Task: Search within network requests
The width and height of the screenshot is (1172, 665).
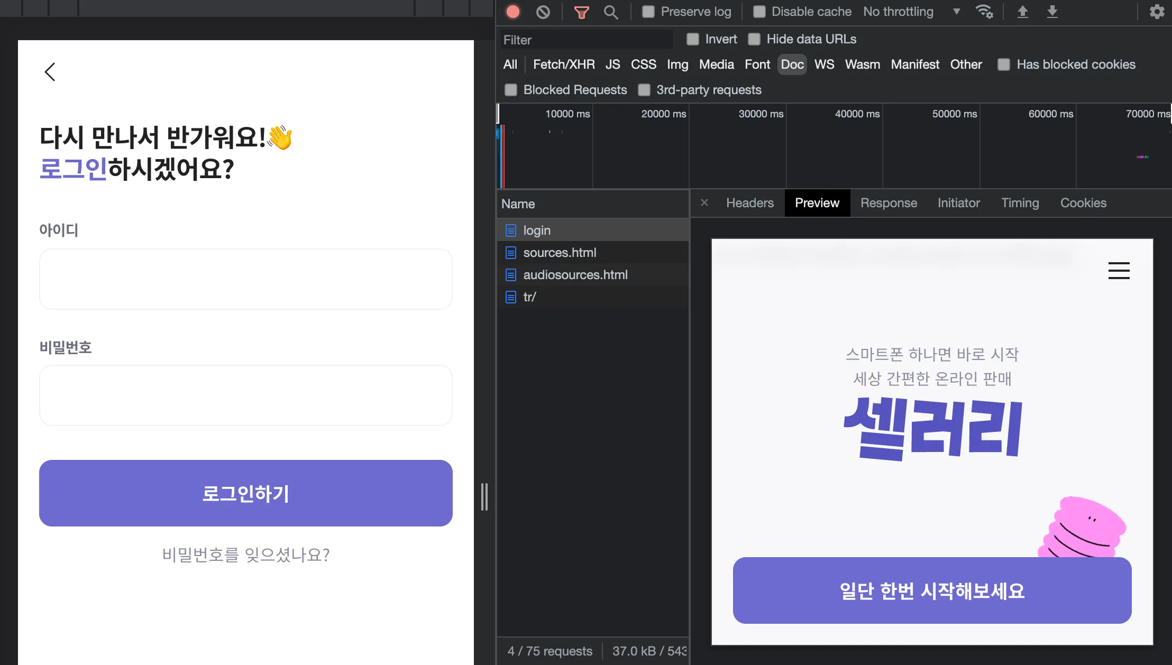Action: [x=611, y=12]
